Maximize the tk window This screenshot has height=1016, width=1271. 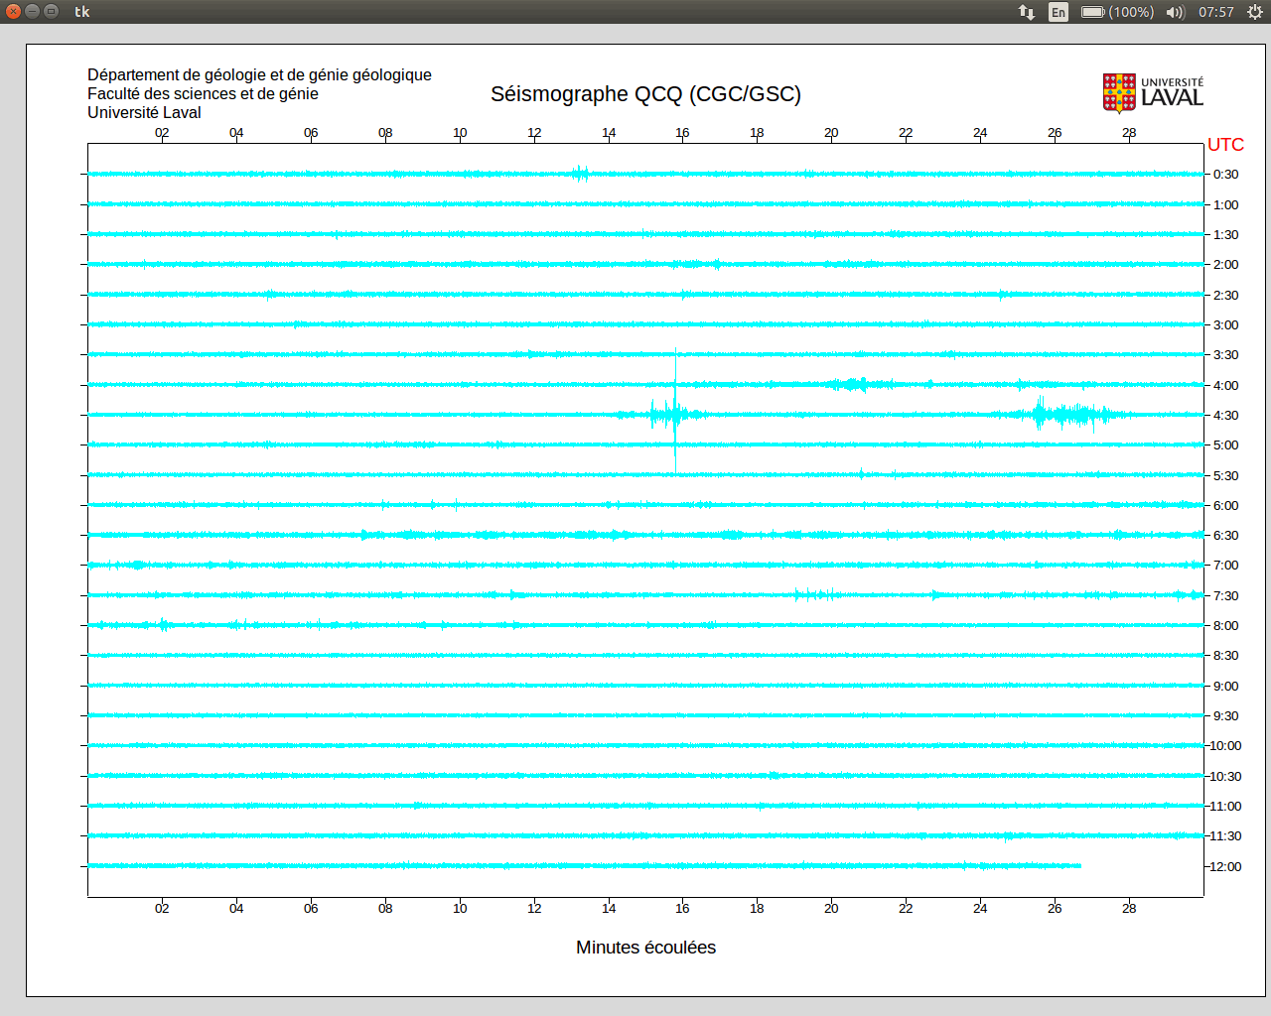[x=51, y=12]
